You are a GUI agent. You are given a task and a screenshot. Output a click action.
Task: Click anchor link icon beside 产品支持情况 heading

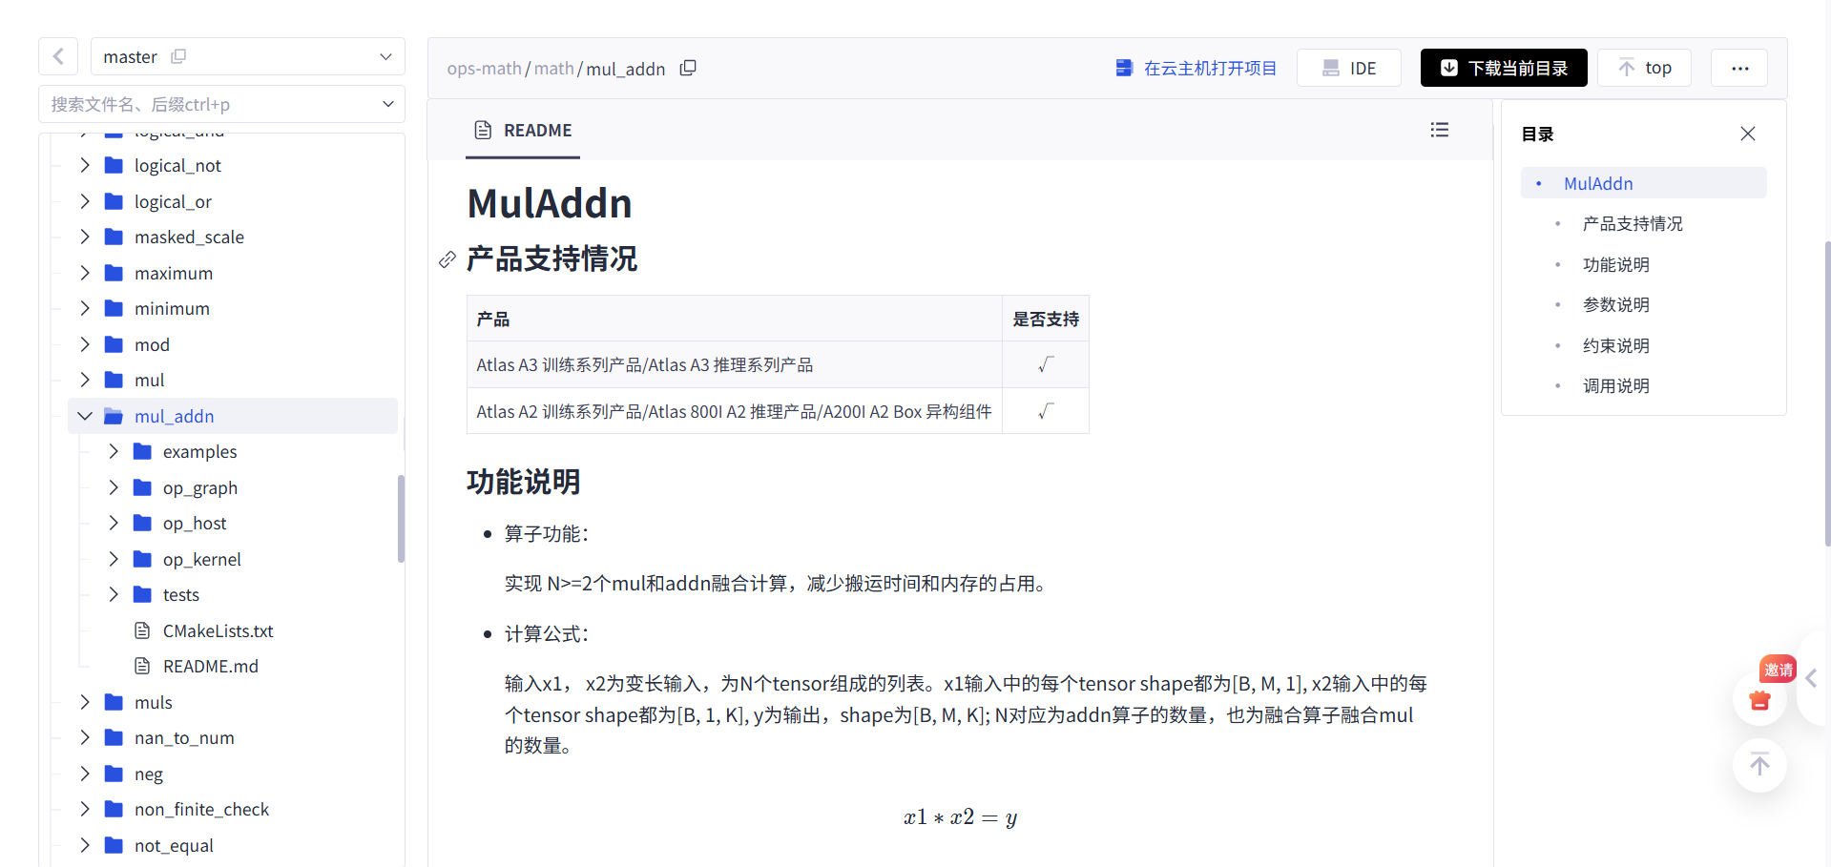(x=447, y=259)
